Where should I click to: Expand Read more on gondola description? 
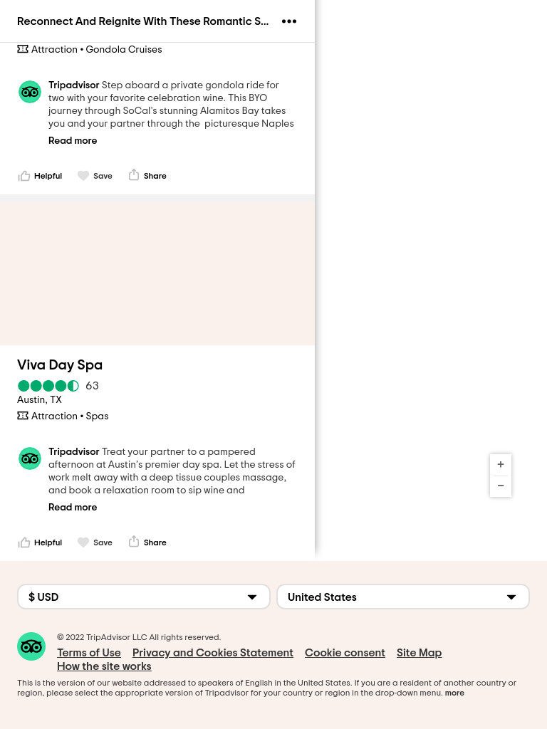click(73, 140)
